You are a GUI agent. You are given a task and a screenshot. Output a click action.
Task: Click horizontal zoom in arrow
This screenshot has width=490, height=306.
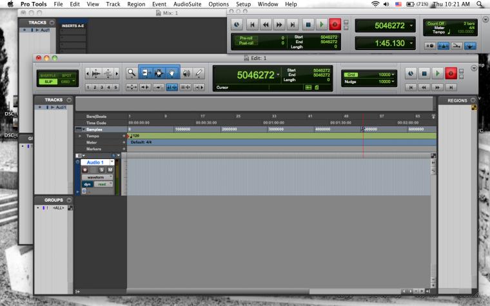click(117, 73)
